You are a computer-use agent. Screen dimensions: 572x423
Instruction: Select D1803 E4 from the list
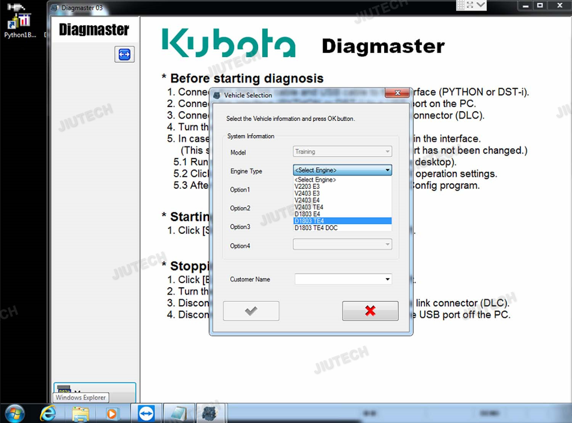307,214
